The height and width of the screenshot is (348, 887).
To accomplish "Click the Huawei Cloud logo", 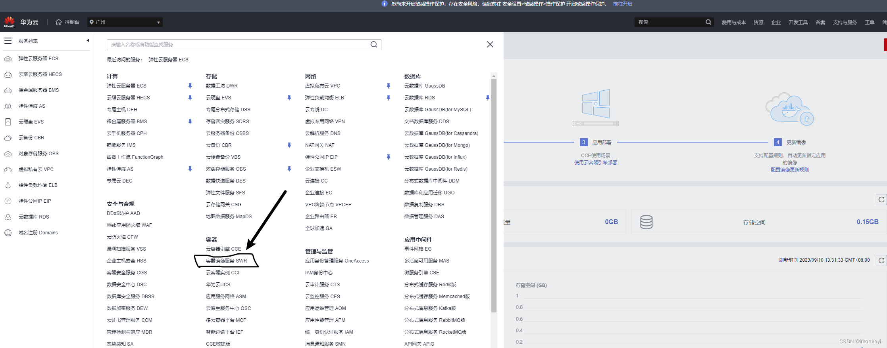I will point(10,22).
